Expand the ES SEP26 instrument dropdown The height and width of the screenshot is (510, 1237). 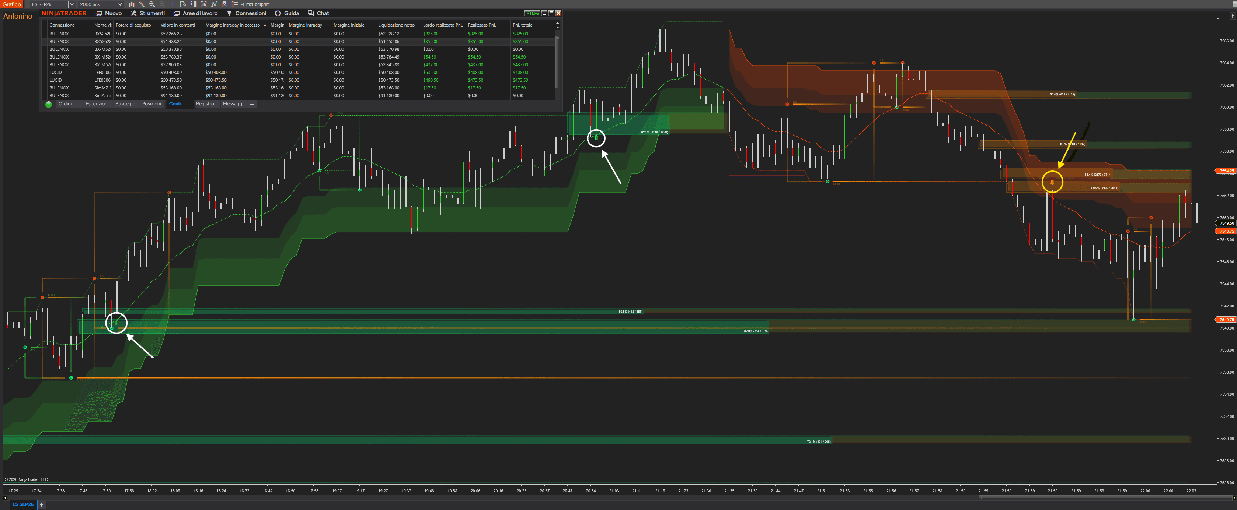tap(72, 4)
